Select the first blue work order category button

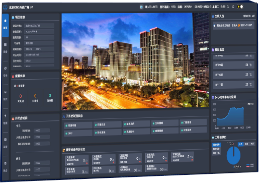point(216,145)
